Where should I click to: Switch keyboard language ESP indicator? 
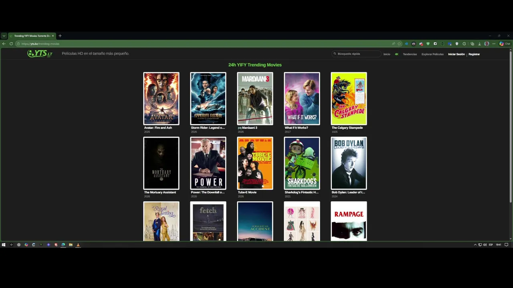(491, 245)
